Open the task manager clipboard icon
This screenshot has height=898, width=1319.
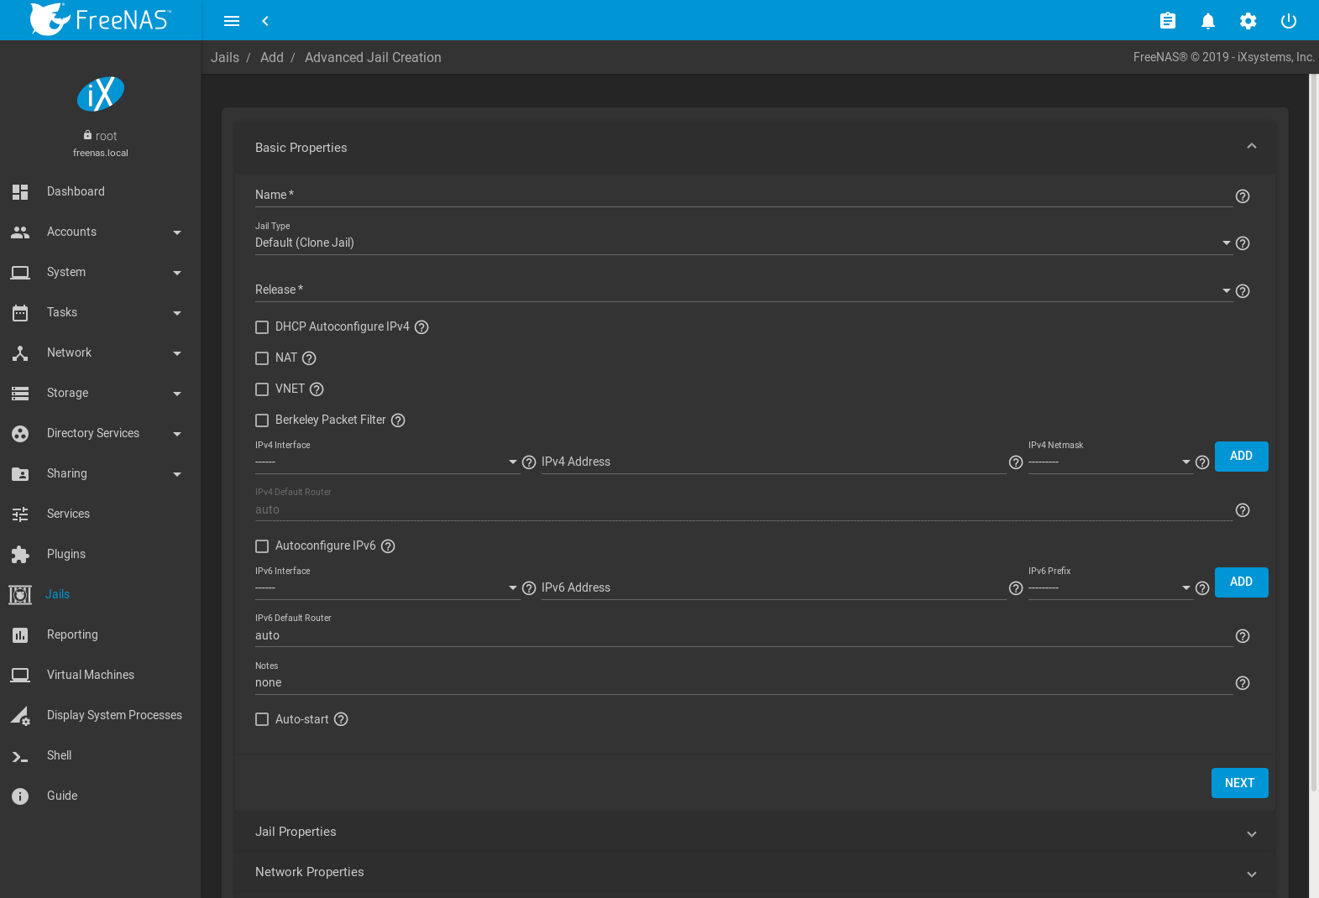(1167, 21)
